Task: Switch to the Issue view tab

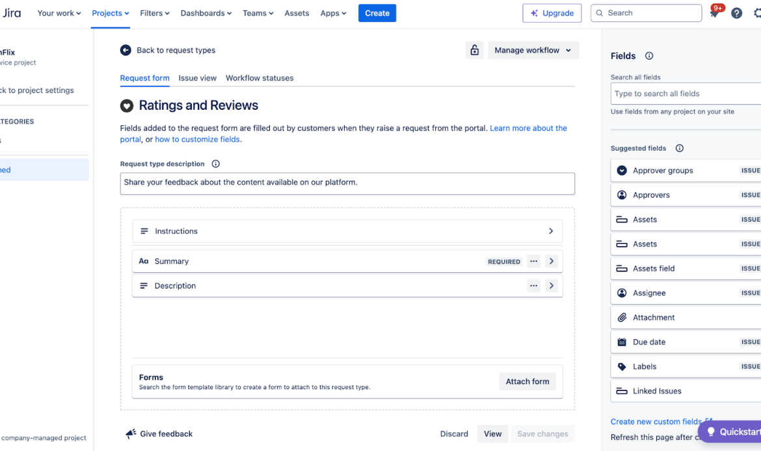Action: [197, 78]
